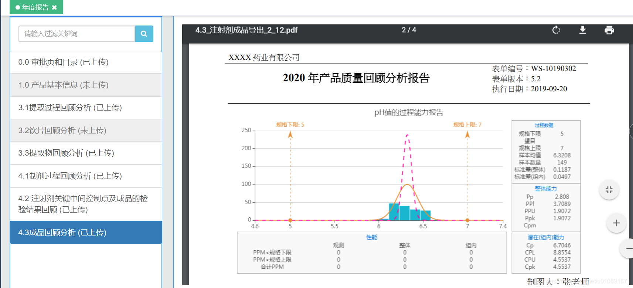Zoom in with the plus button

click(616, 223)
